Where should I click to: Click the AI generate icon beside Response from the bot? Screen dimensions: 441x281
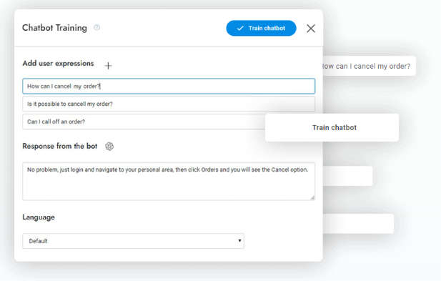[x=109, y=147]
